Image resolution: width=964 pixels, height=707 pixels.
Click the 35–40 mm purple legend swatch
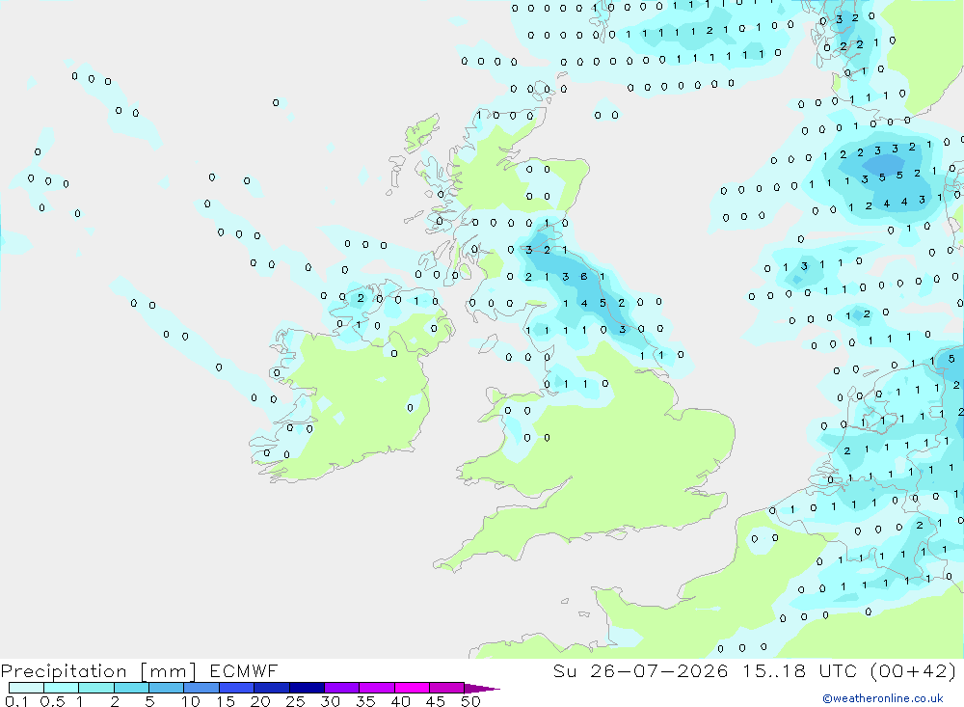(x=377, y=688)
